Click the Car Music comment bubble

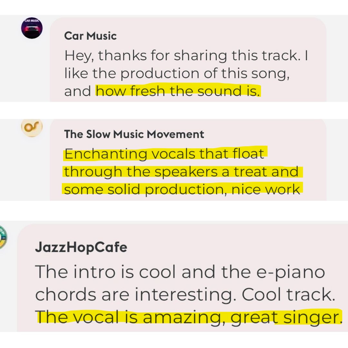[x=188, y=60]
